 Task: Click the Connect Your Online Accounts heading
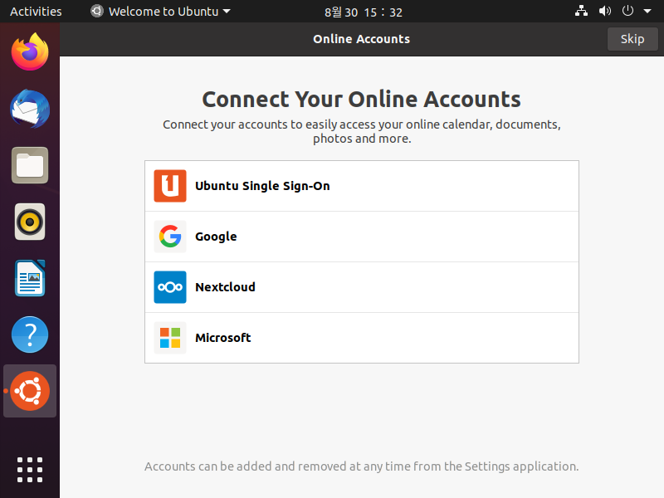[x=362, y=99]
